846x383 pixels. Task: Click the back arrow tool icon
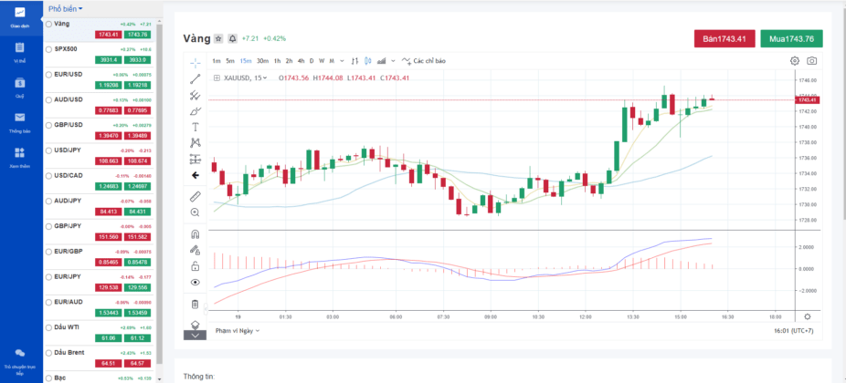(x=196, y=175)
